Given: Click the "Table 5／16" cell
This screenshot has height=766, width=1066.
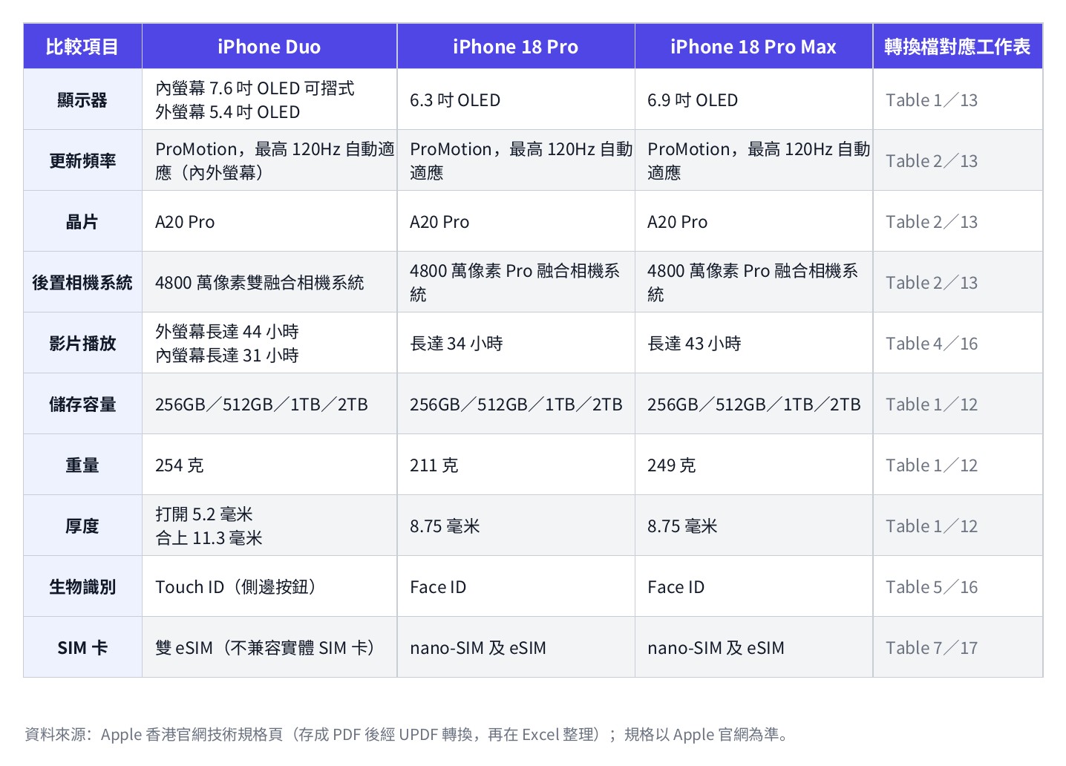Looking at the screenshot, I should 958,587.
